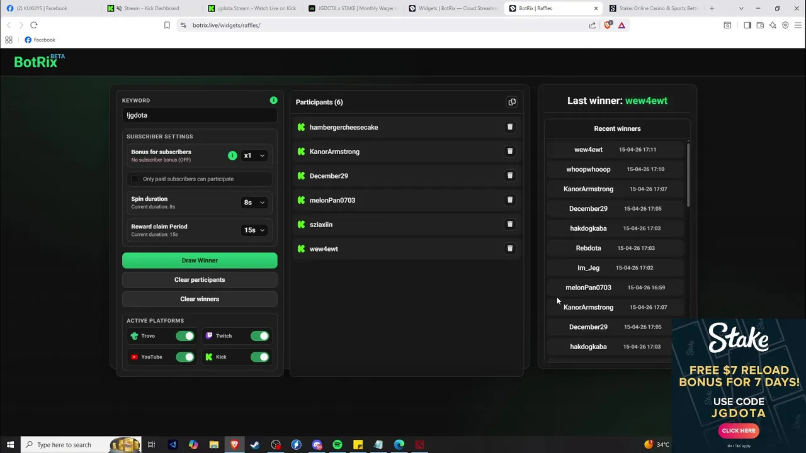The height and width of the screenshot is (453, 806).
Task: Click the BotRix logo
Action: point(39,61)
